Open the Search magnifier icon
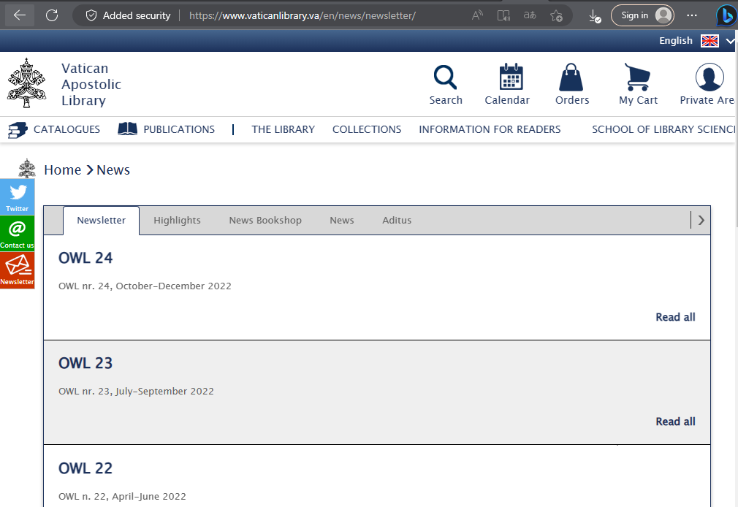The image size is (738, 507). 445,77
